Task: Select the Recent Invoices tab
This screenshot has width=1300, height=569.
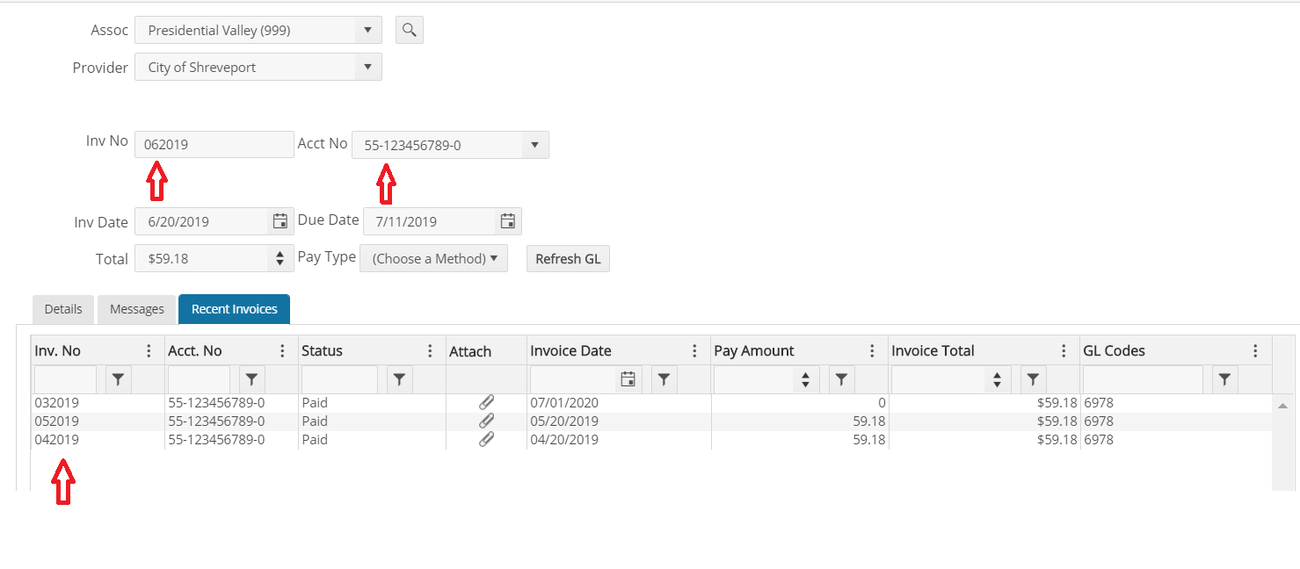Action: 235,309
